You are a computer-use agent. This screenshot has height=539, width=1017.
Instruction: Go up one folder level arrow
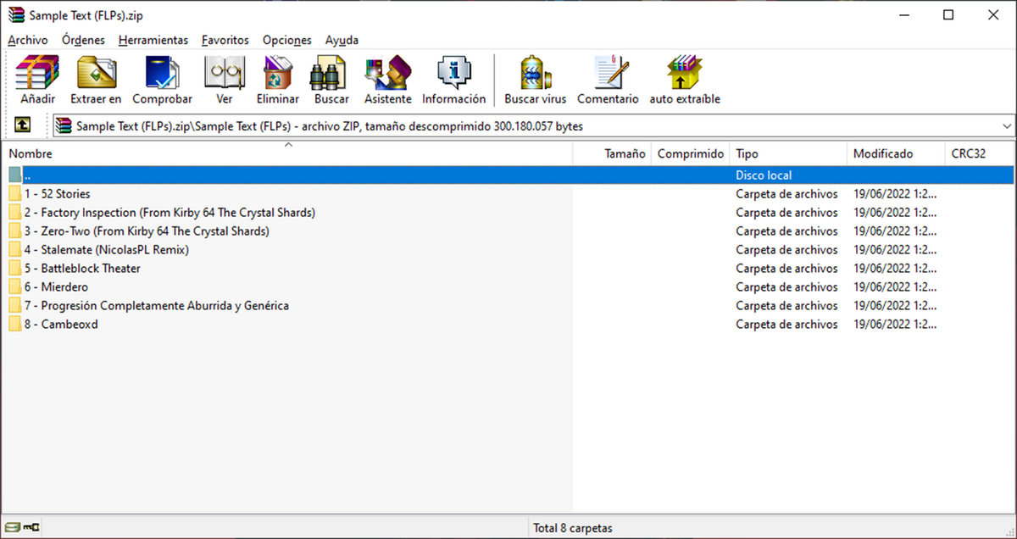(23, 125)
